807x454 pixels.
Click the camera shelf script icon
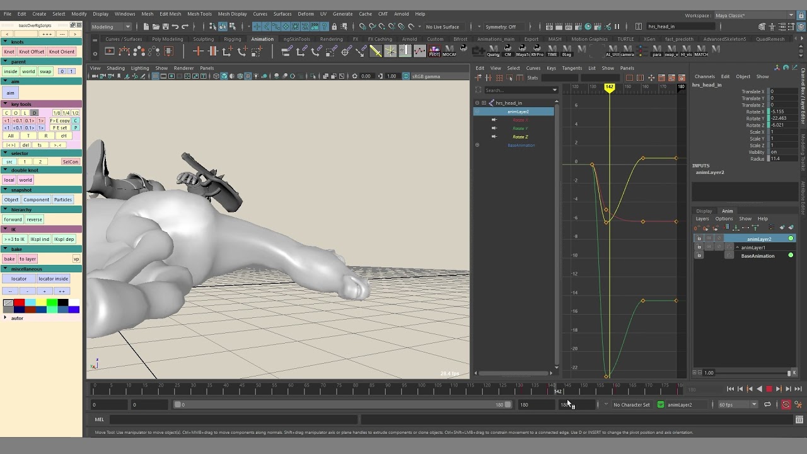[627, 51]
